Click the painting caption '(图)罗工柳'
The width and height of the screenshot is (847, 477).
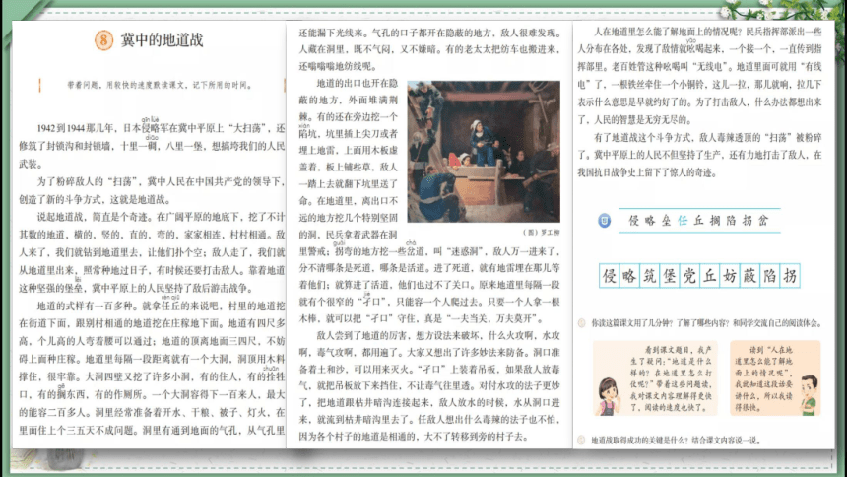tap(541, 232)
